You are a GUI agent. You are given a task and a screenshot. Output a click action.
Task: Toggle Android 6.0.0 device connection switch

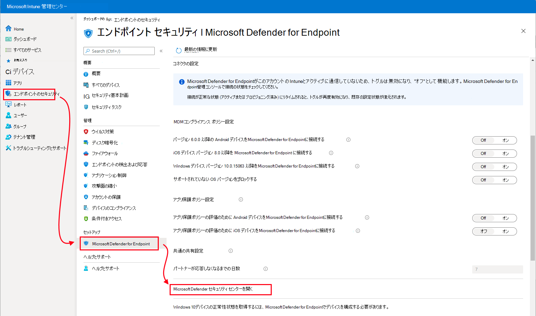click(x=494, y=140)
